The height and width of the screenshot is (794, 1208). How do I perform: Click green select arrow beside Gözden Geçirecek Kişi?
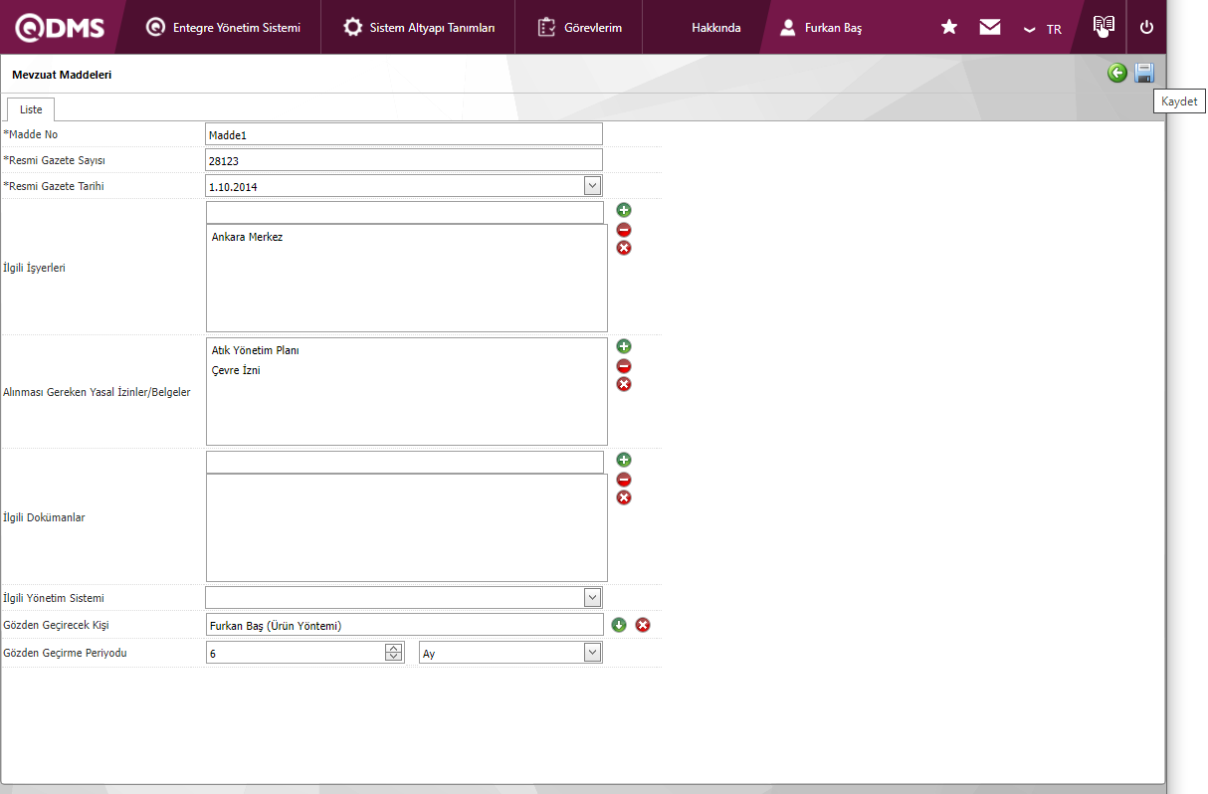coord(619,625)
